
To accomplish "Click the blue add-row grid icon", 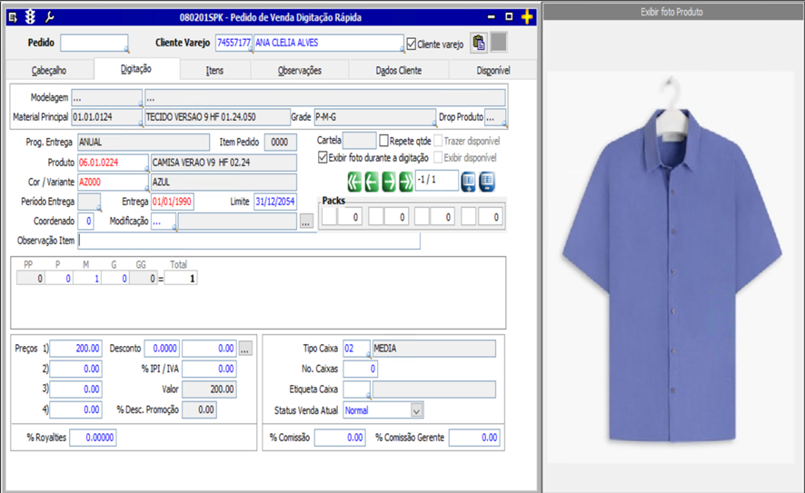I will tap(469, 182).
